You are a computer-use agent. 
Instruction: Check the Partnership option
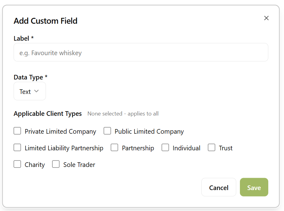pos(114,147)
